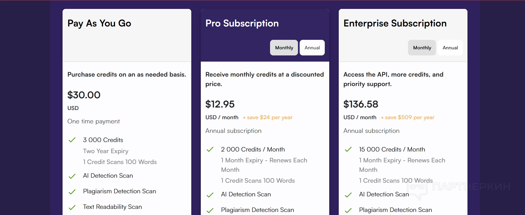Click the $30.00 one-time price
This screenshot has height=215, width=525.
84,95
